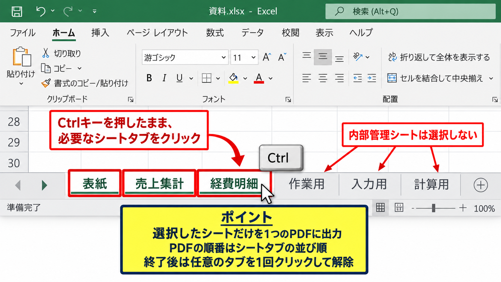Open the フォント dialog launcher
501x282 pixels.
click(x=288, y=99)
